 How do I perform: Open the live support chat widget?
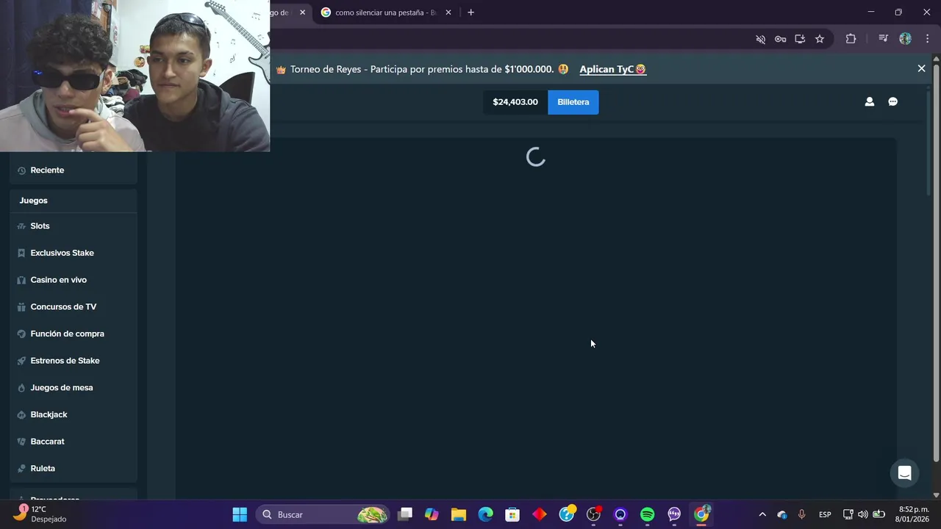click(905, 473)
